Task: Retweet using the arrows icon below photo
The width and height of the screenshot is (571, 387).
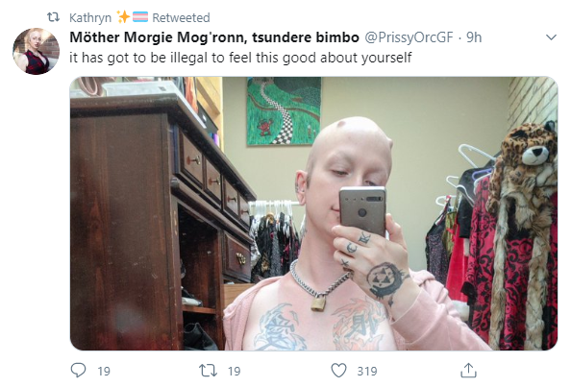Action: (208, 371)
